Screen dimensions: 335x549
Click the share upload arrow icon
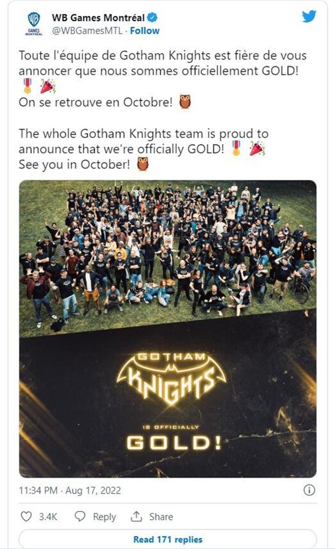coord(136,516)
